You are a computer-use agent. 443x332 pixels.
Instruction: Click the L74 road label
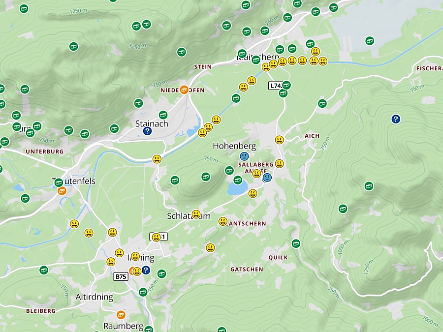275,86
